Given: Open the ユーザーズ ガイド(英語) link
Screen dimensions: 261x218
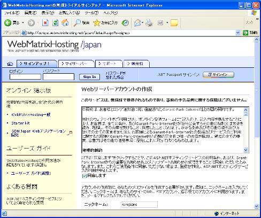Looking at the screenshot, I should 31,173.
